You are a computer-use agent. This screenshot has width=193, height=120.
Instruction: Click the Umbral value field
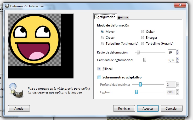coord(171,92)
